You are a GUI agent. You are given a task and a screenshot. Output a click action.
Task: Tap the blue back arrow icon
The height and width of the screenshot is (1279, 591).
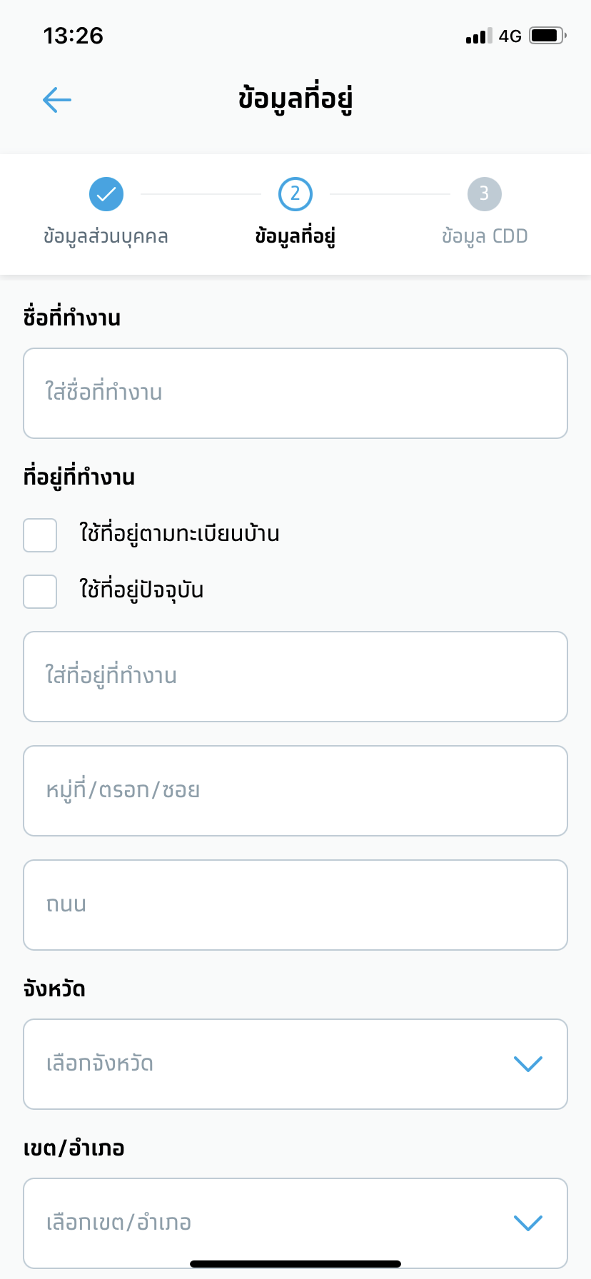click(57, 100)
